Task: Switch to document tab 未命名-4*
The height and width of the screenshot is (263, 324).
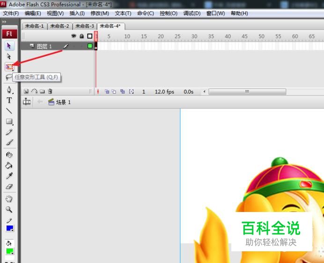Action: tap(111, 26)
